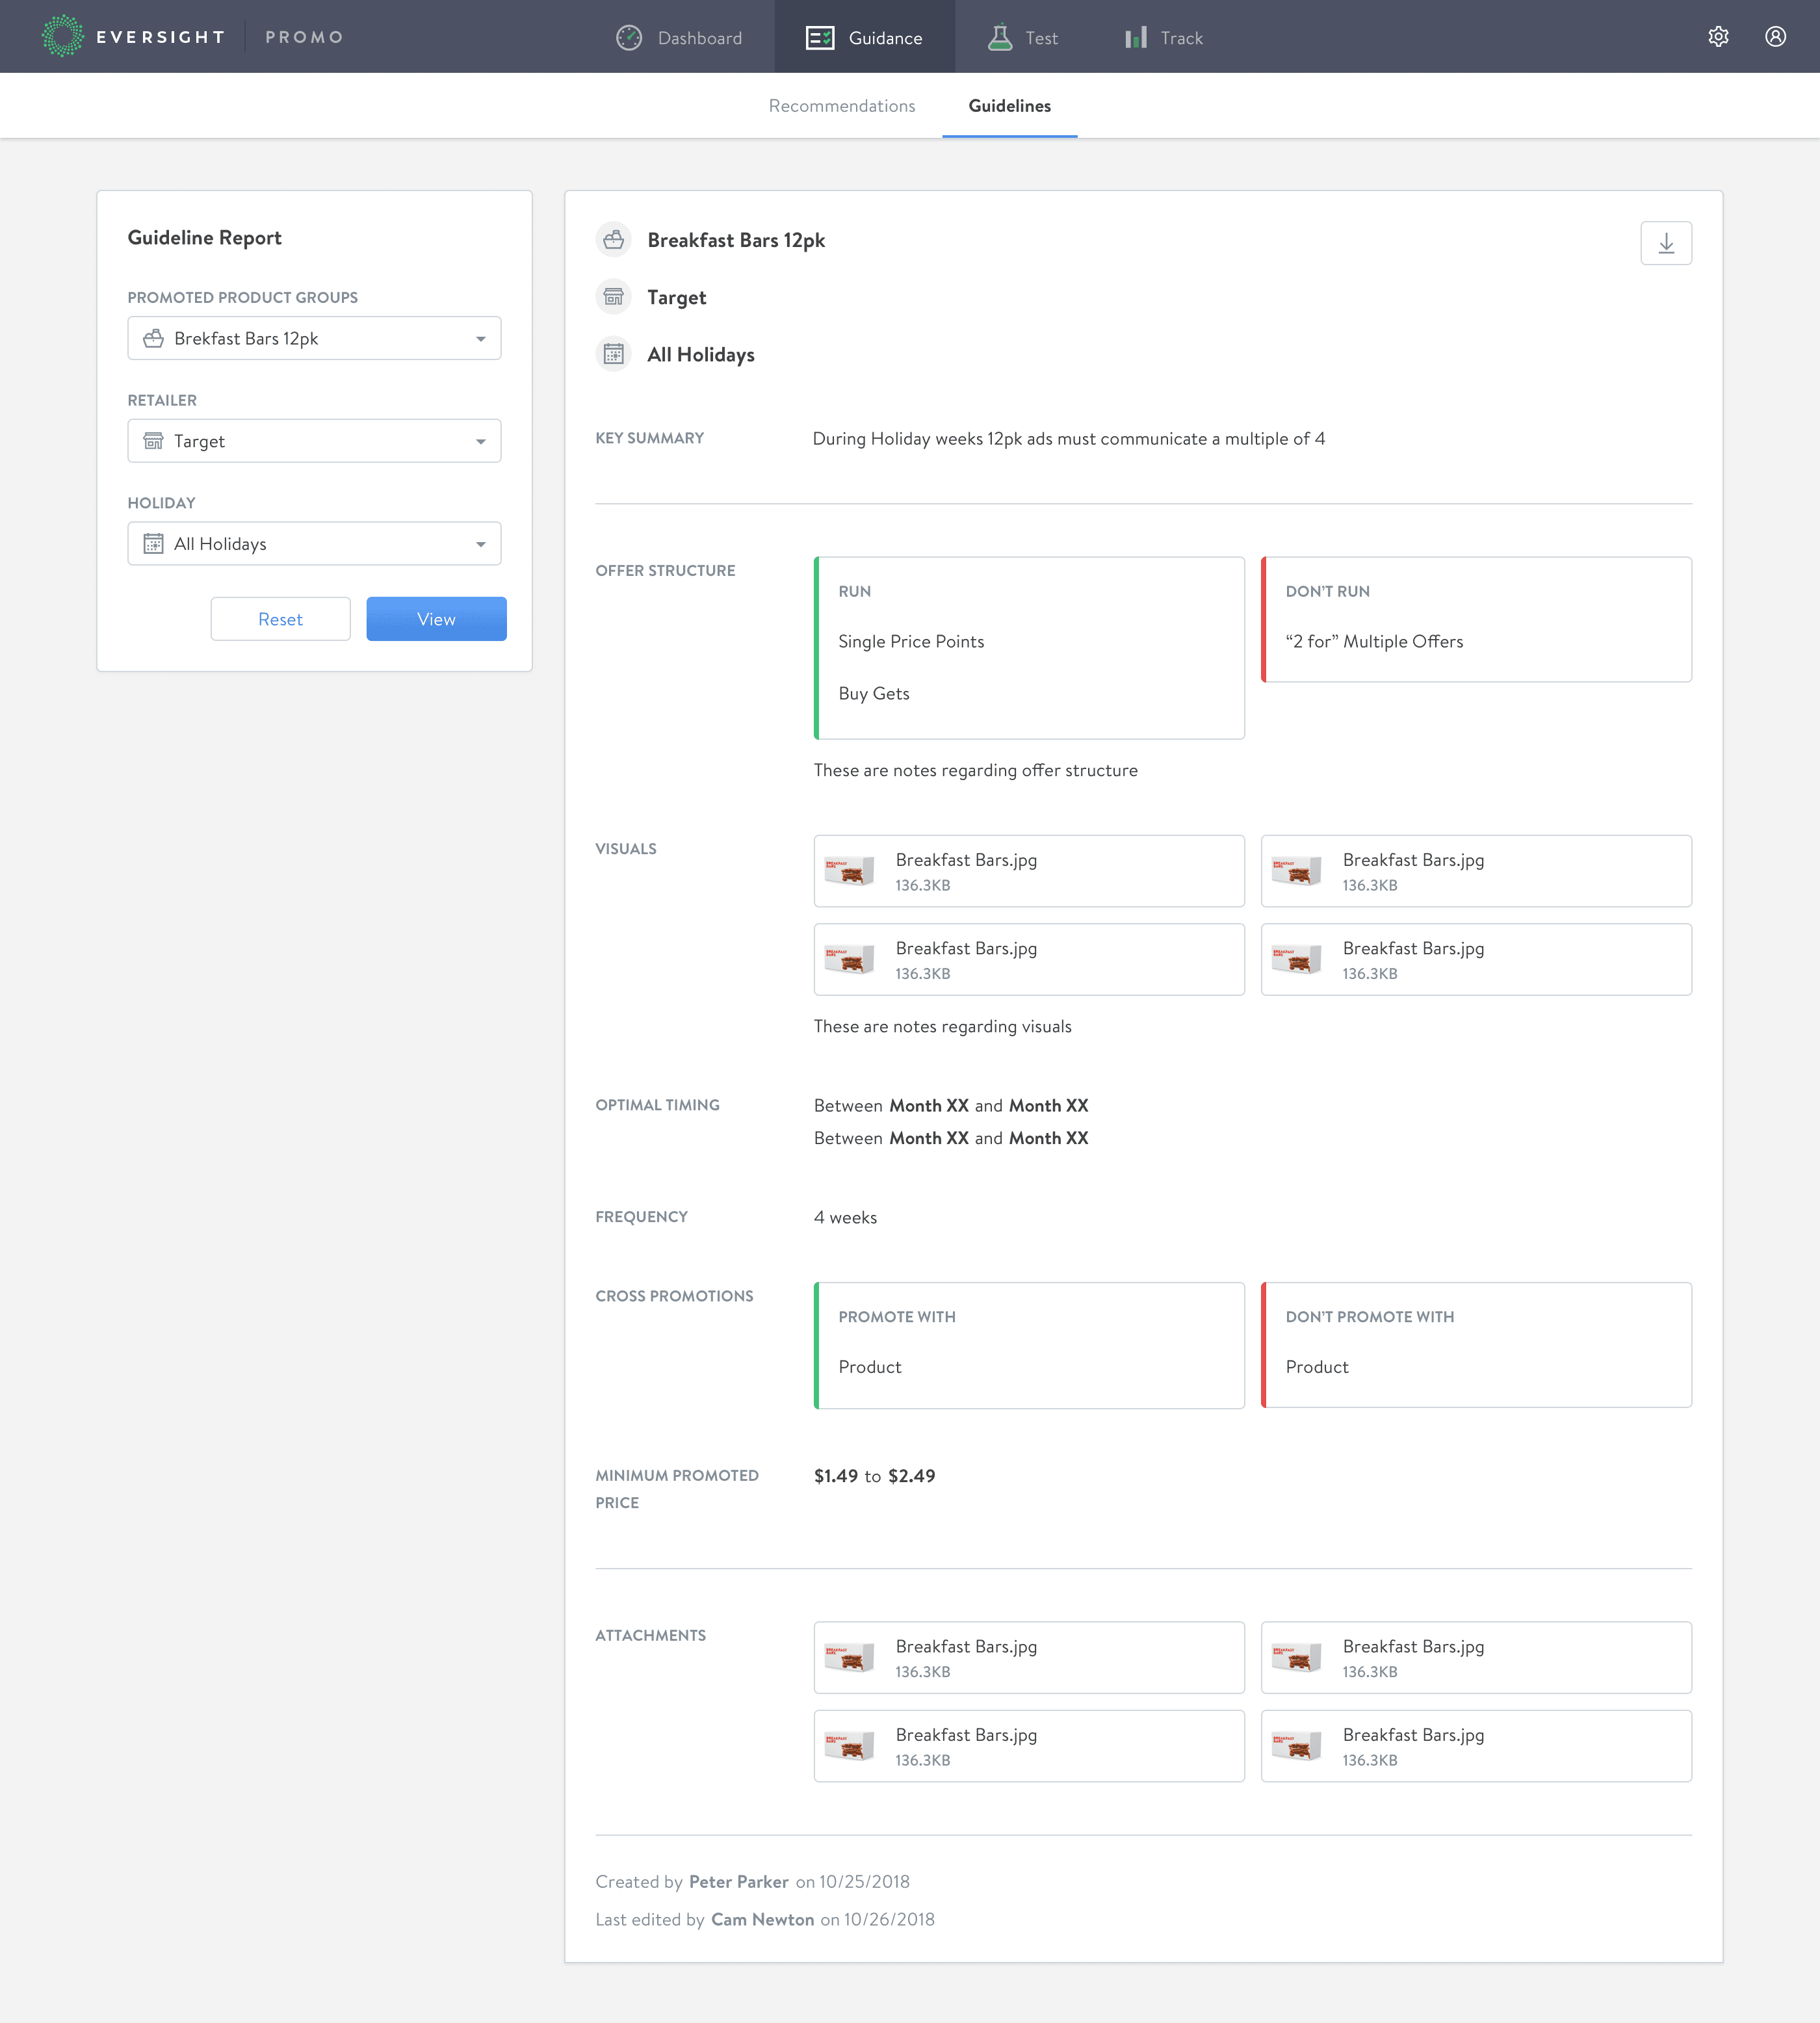Click "Buy Gets" in Run card
The image size is (1820, 2023).
[x=874, y=693]
